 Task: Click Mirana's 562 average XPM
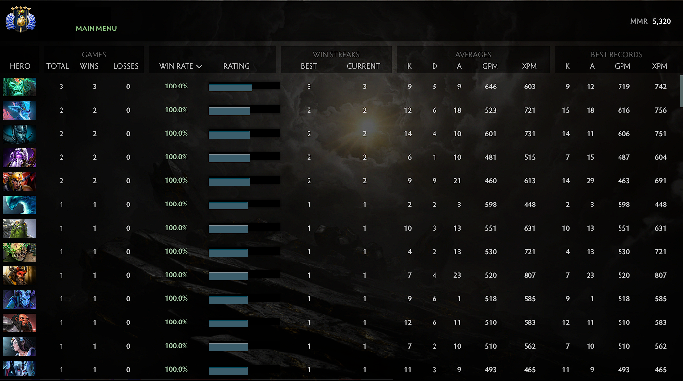coord(530,346)
